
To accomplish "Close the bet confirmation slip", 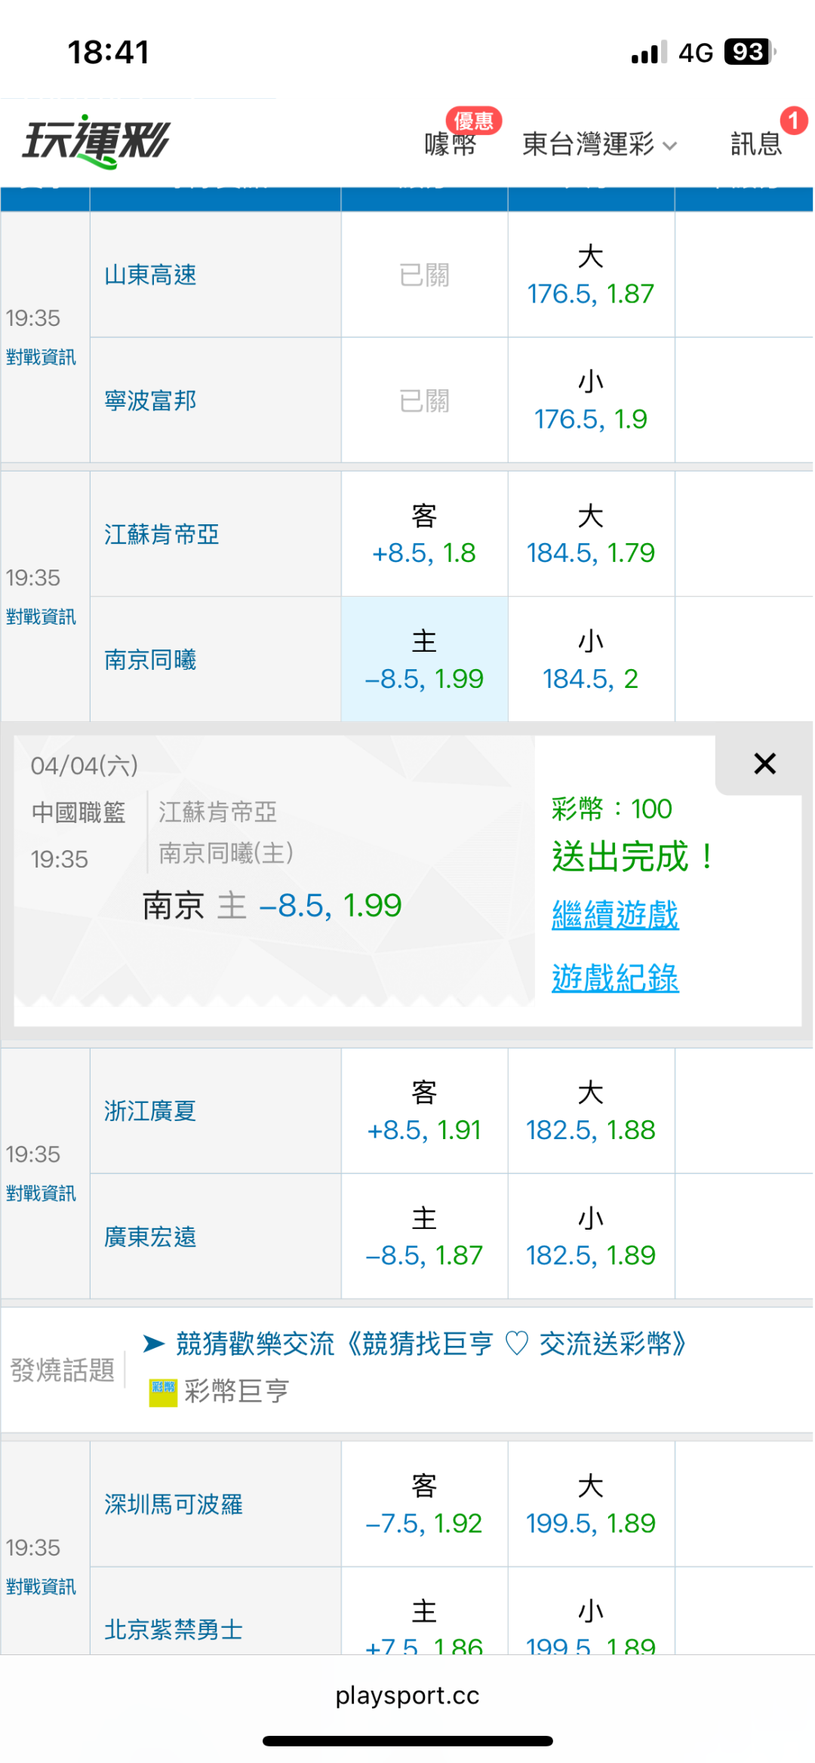I will pyautogui.click(x=764, y=763).
